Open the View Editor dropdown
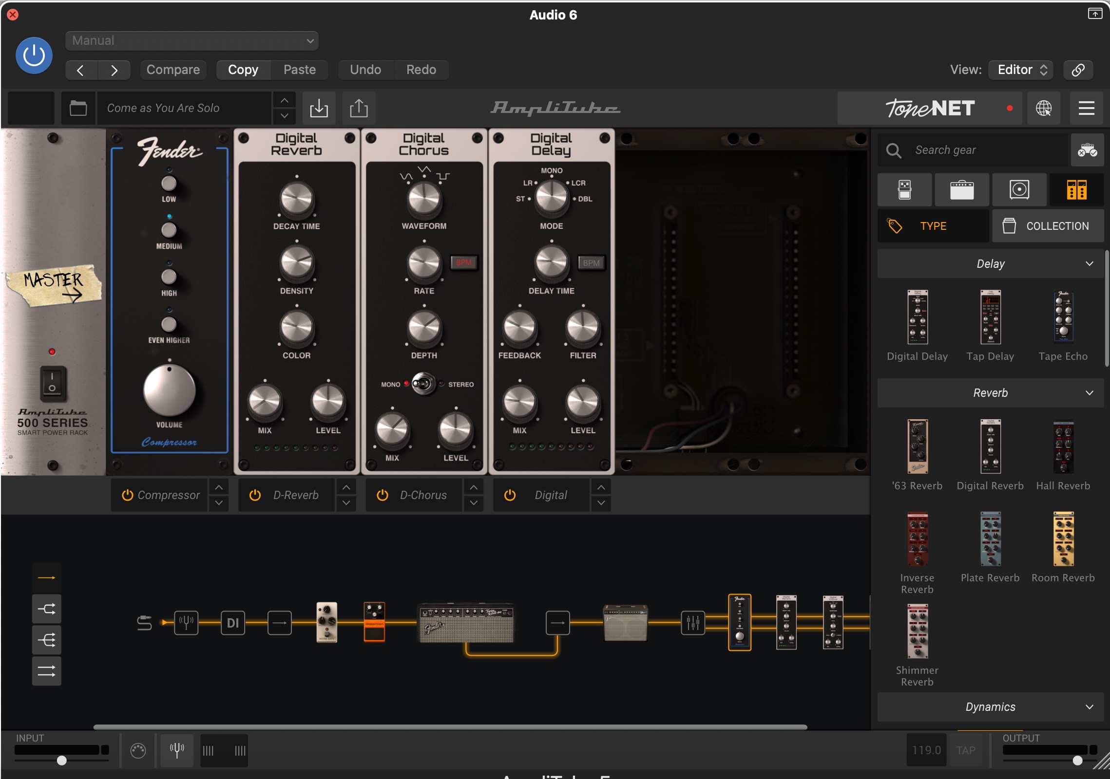Screen dimensions: 1110x779 (x=1021, y=70)
